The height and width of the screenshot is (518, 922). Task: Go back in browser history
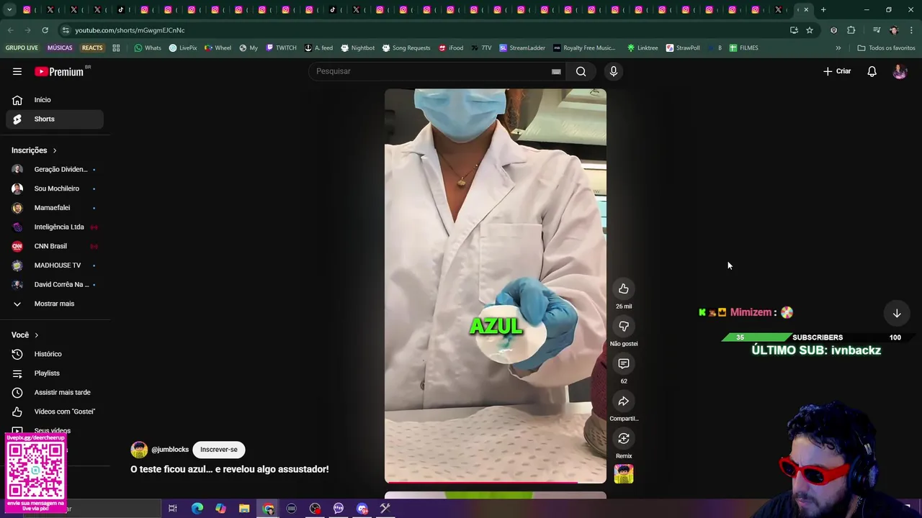click(10, 30)
